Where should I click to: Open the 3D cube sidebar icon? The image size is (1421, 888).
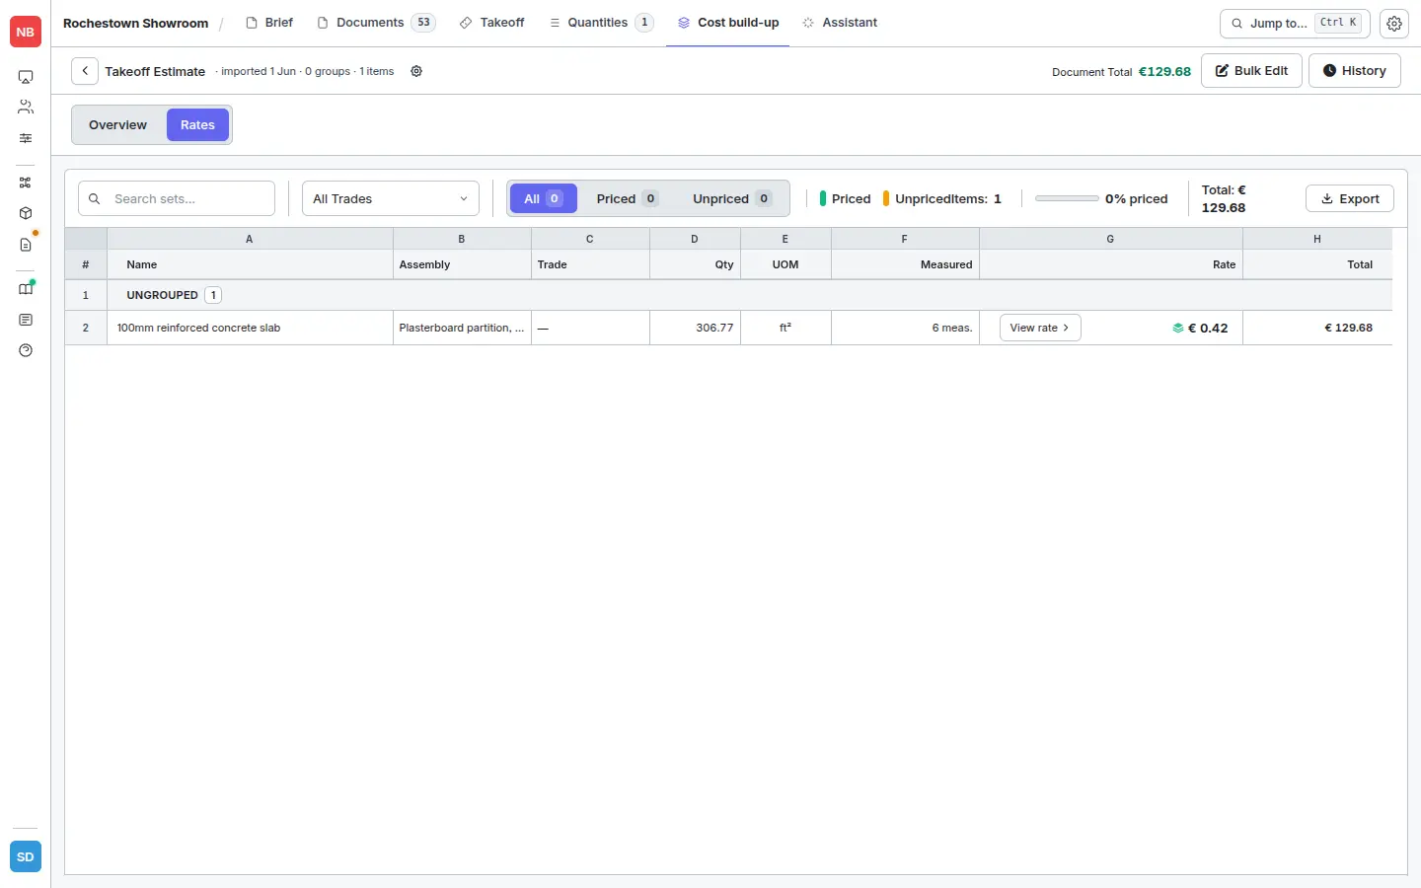(x=26, y=213)
